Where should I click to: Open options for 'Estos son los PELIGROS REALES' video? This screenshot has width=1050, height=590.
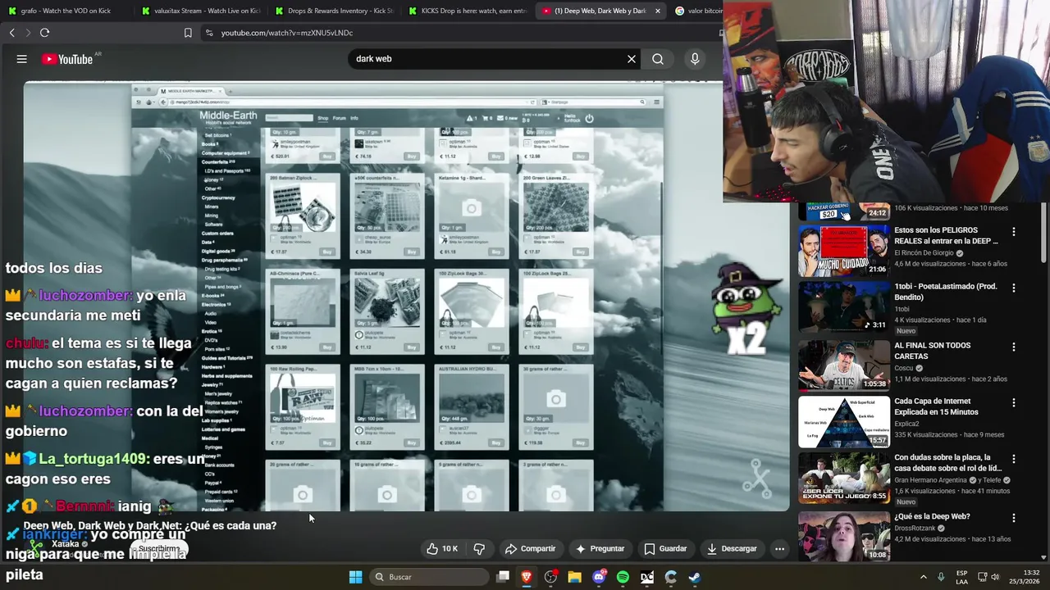[x=1014, y=232]
